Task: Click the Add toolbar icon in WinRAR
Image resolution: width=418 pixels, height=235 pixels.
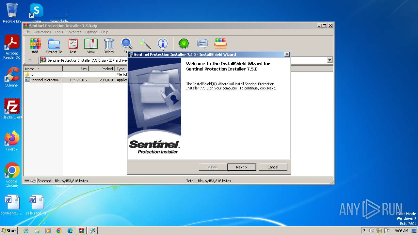Action: click(x=35, y=46)
